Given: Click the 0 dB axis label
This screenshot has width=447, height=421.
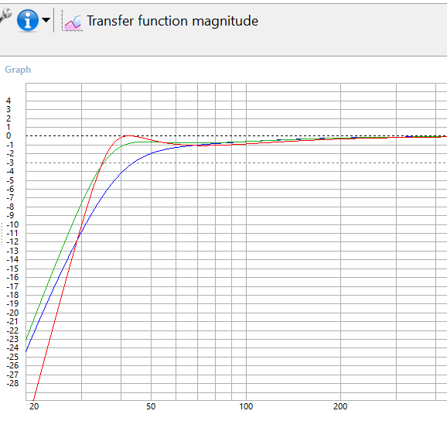Looking at the screenshot, I should [x=9, y=135].
